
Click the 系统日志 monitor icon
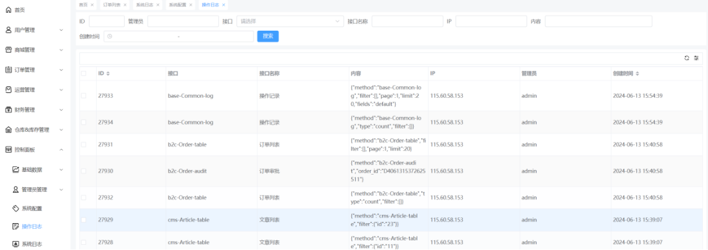(15, 244)
